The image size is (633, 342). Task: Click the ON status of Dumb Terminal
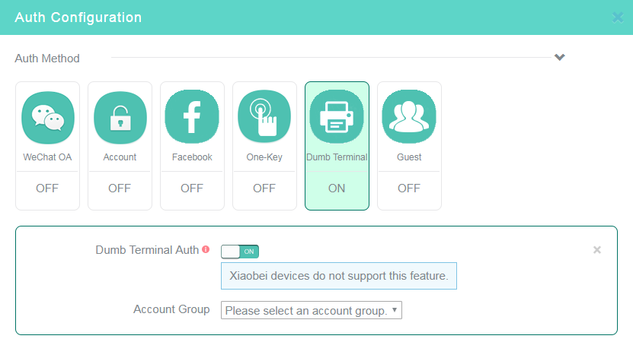coord(337,188)
